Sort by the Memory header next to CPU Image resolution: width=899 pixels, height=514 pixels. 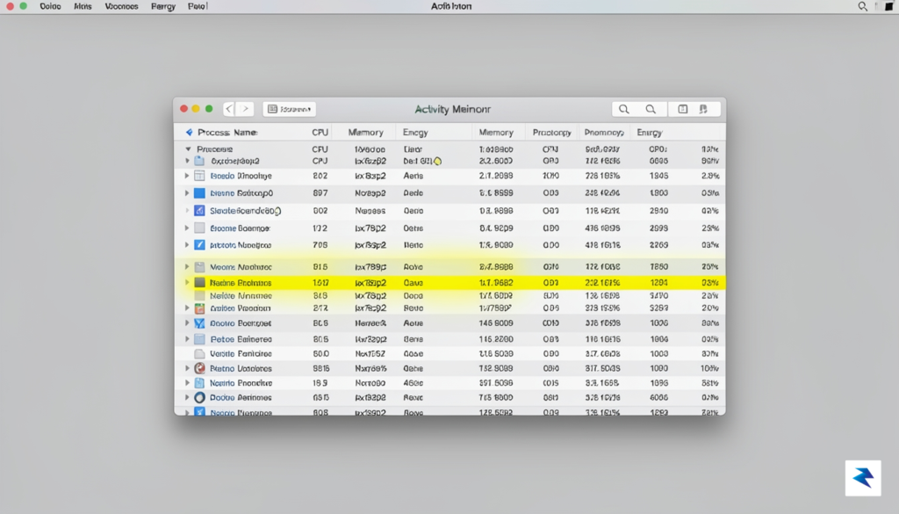(366, 133)
